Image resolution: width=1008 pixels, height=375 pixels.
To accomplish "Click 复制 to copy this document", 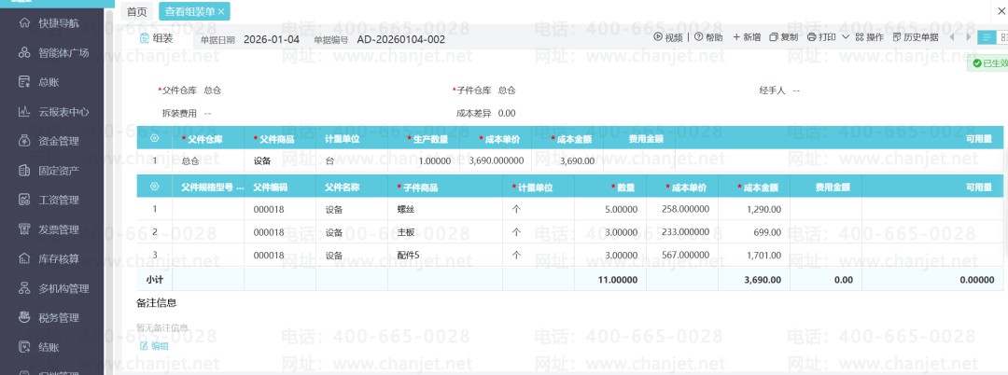I will pyautogui.click(x=784, y=38).
